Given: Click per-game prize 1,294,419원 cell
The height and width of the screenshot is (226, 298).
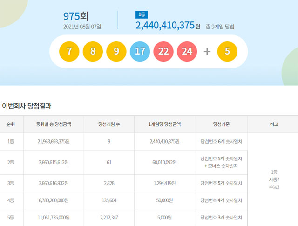Looking at the screenshot, I should (164, 183).
